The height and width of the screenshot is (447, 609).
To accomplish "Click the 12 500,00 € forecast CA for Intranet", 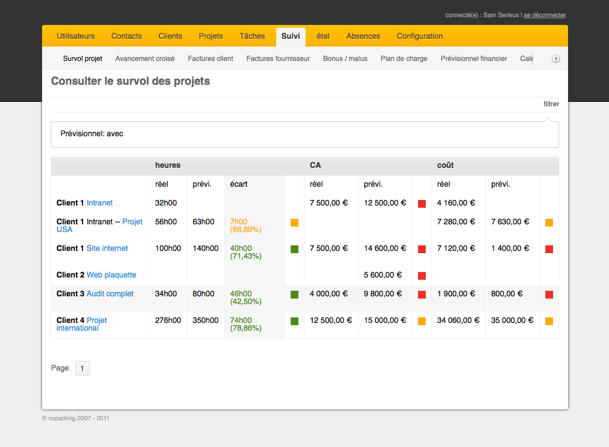I will [x=385, y=203].
